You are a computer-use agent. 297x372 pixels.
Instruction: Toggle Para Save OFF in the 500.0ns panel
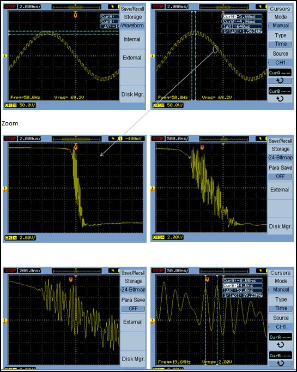pyautogui.click(x=280, y=177)
